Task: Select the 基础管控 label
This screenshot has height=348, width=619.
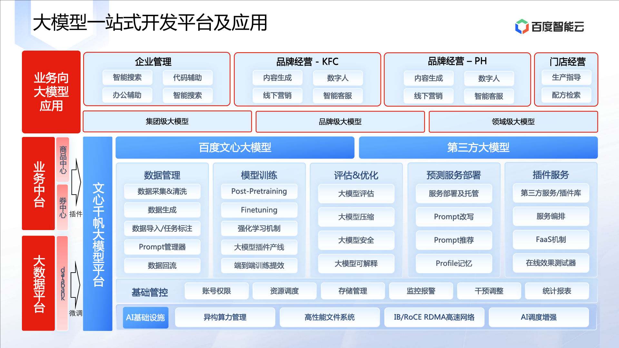Action: (150, 293)
